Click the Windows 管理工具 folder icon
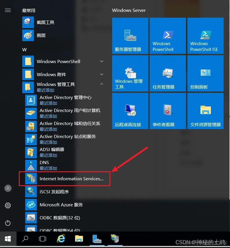Viewport: 230px width, 248px height. coord(28,87)
